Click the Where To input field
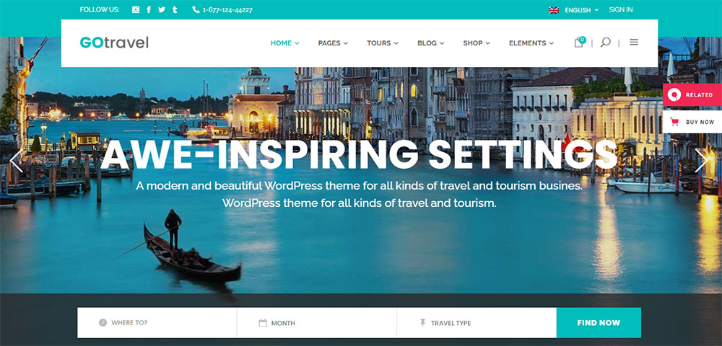Image resolution: width=722 pixels, height=346 pixels. [157, 323]
